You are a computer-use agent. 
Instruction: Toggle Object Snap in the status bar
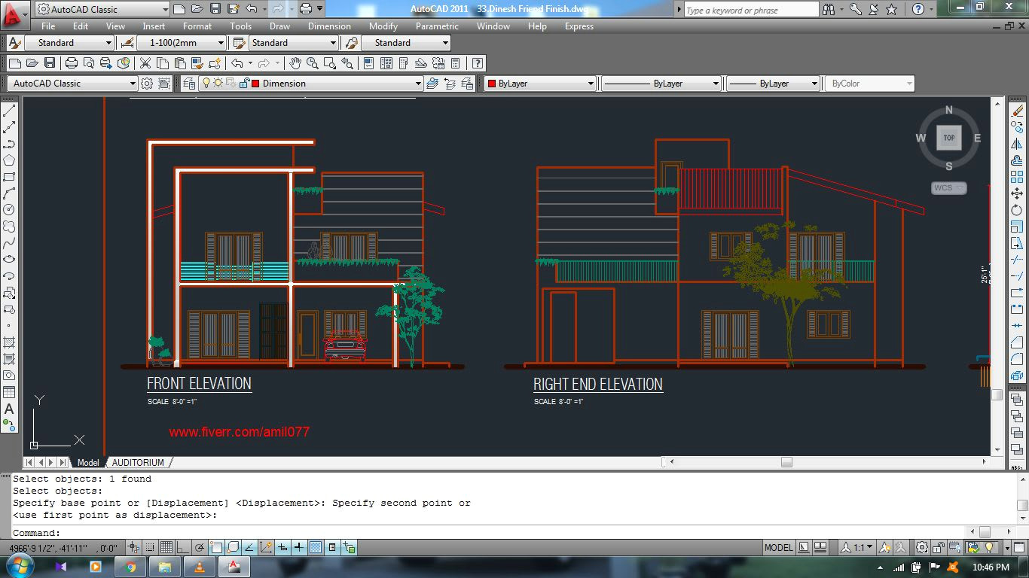coord(216,548)
